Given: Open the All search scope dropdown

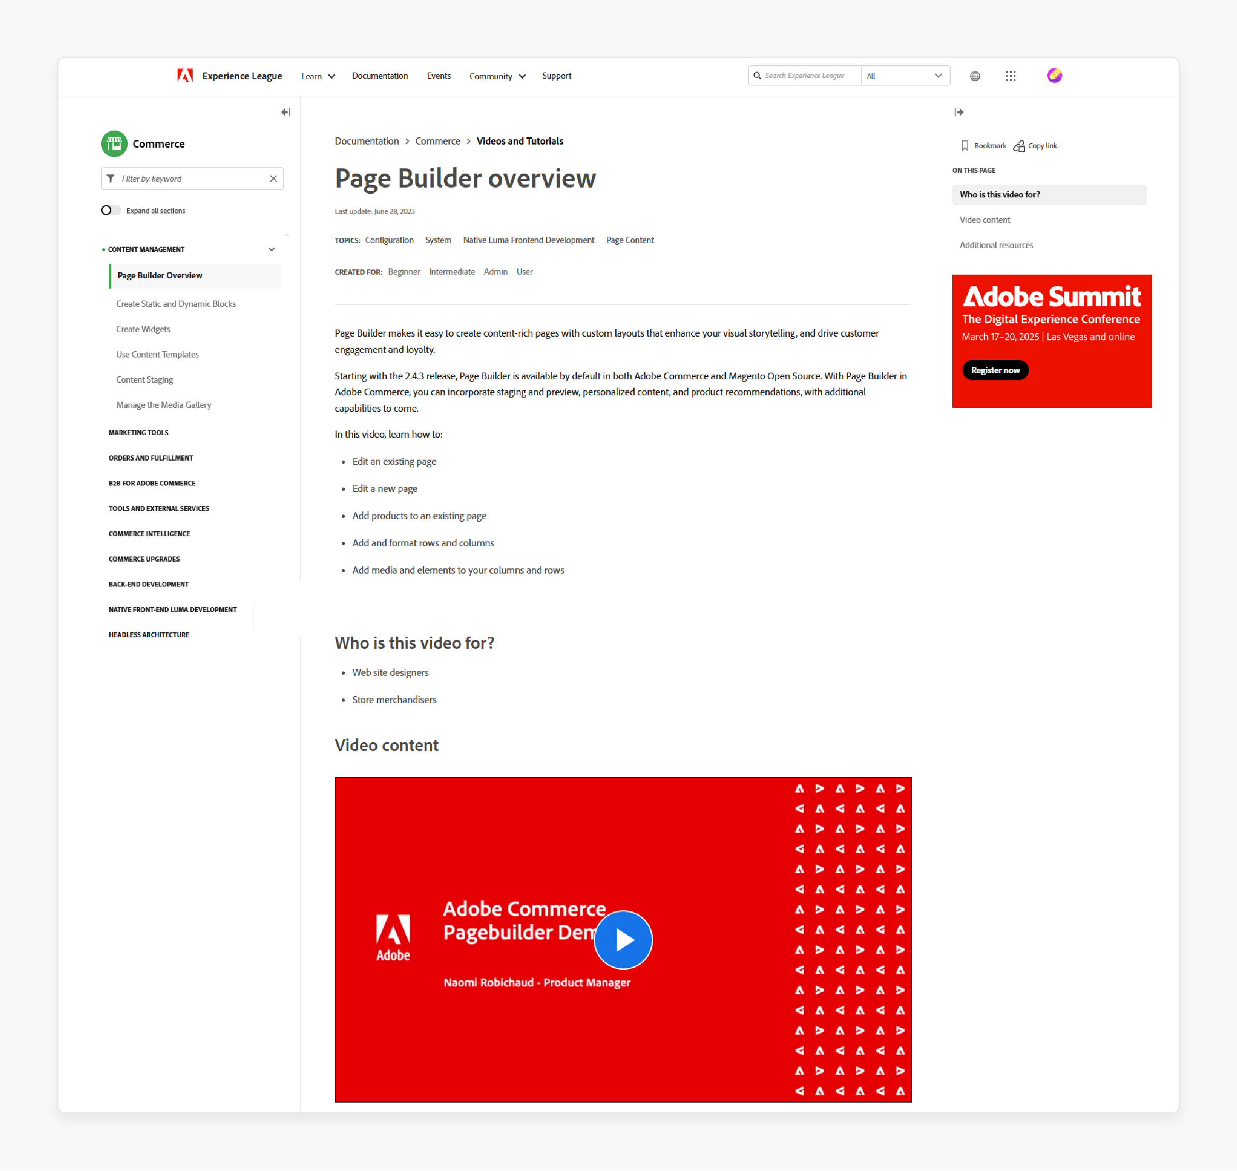Looking at the screenshot, I should coord(905,76).
